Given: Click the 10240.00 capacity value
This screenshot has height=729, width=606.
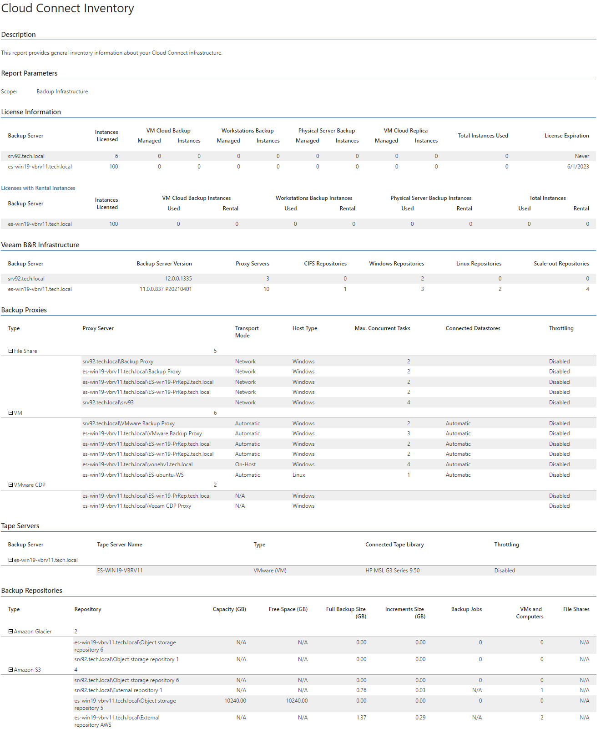Looking at the screenshot, I should [235, 701].
